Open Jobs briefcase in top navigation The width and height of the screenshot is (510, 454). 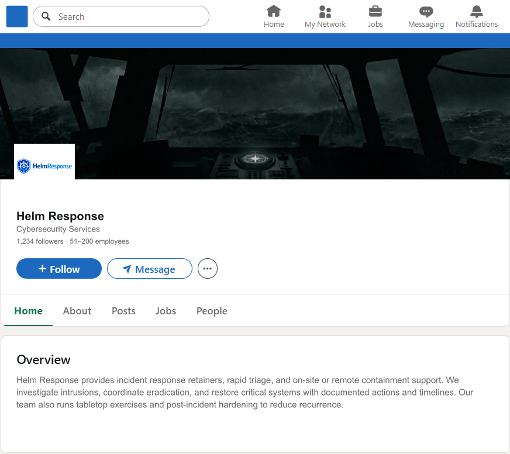click(375, 16)
